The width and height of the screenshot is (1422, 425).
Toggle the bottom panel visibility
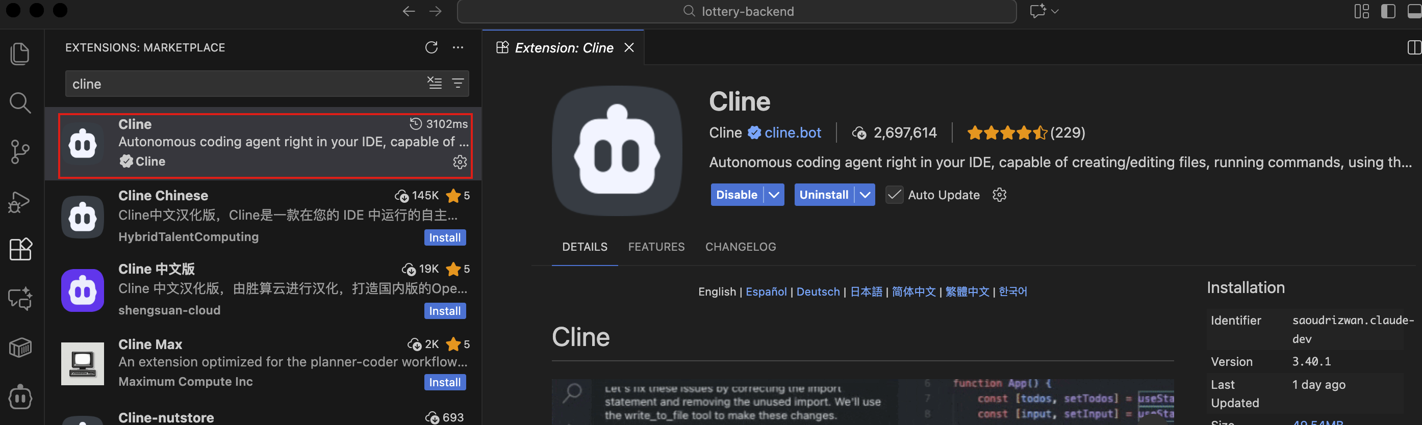pos(1414,11)
